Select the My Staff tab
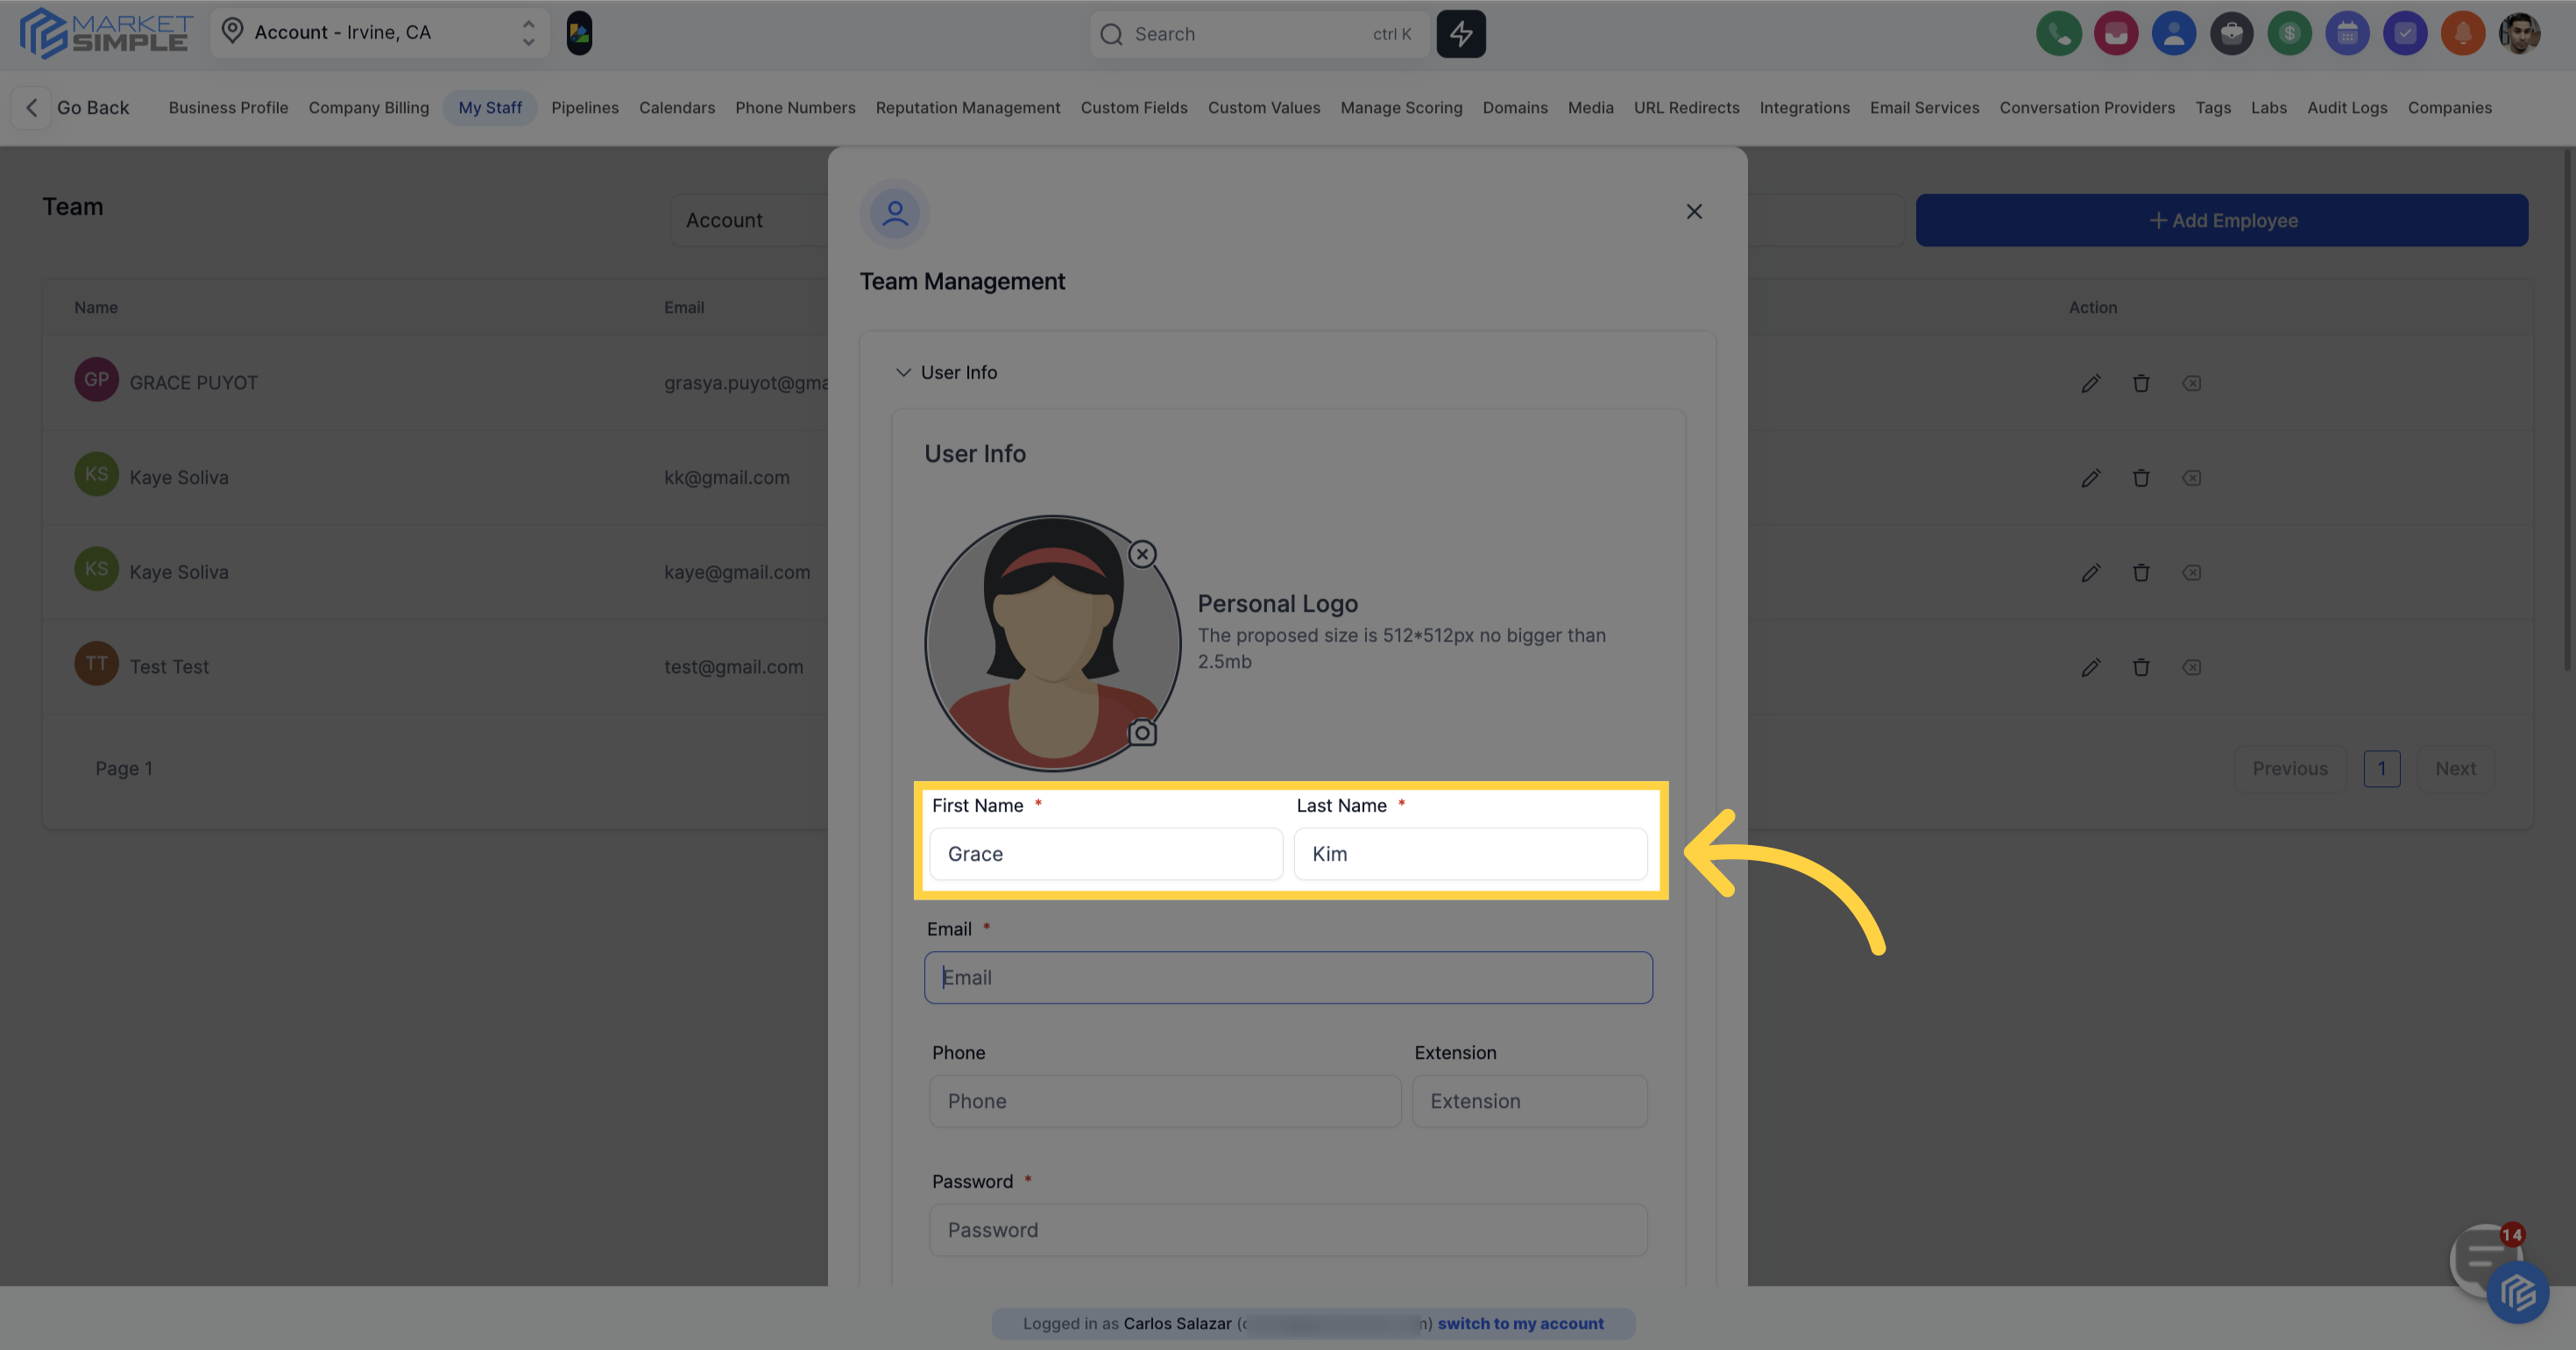Screen dimensions: 2576x1350 490,107
